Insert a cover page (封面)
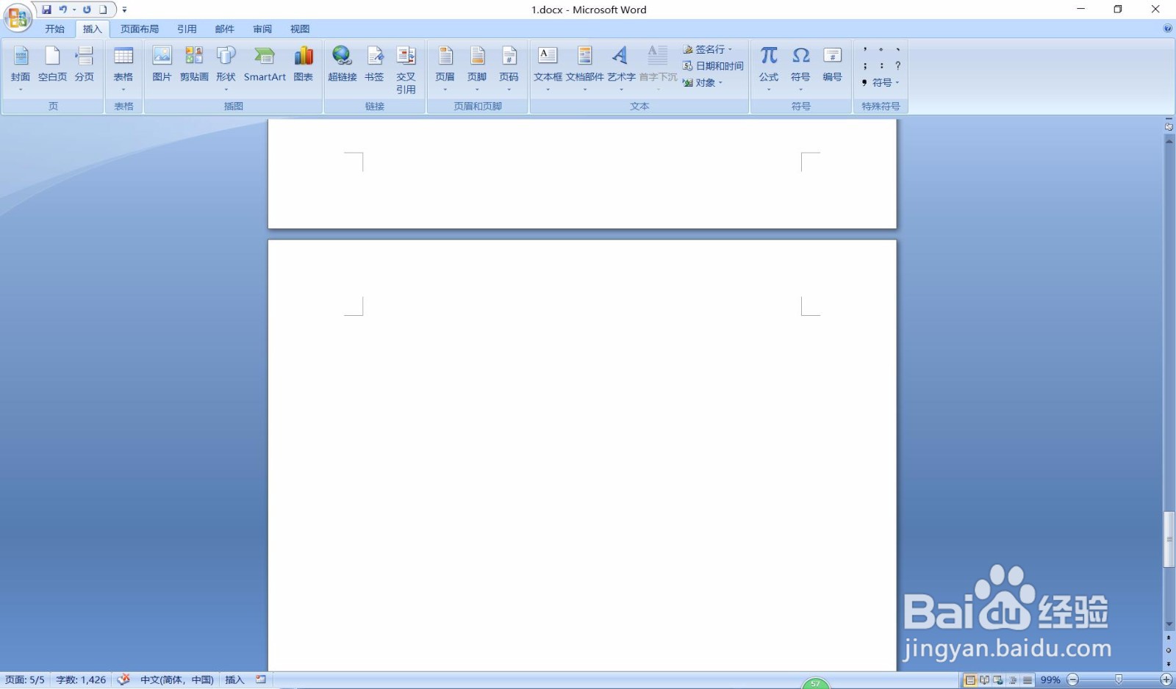The image size is (1176, 689). click(x=21, y=68)
